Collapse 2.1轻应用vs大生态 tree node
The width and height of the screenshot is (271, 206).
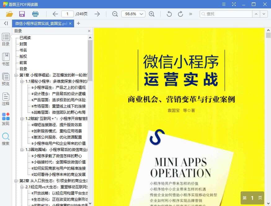tap(22, 187)
